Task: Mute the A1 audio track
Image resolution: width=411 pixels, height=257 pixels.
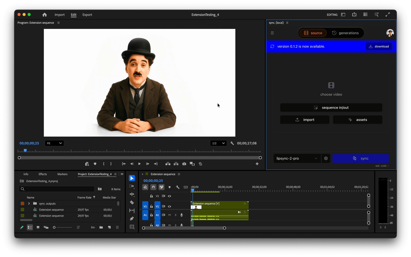Action: [170, 215]
